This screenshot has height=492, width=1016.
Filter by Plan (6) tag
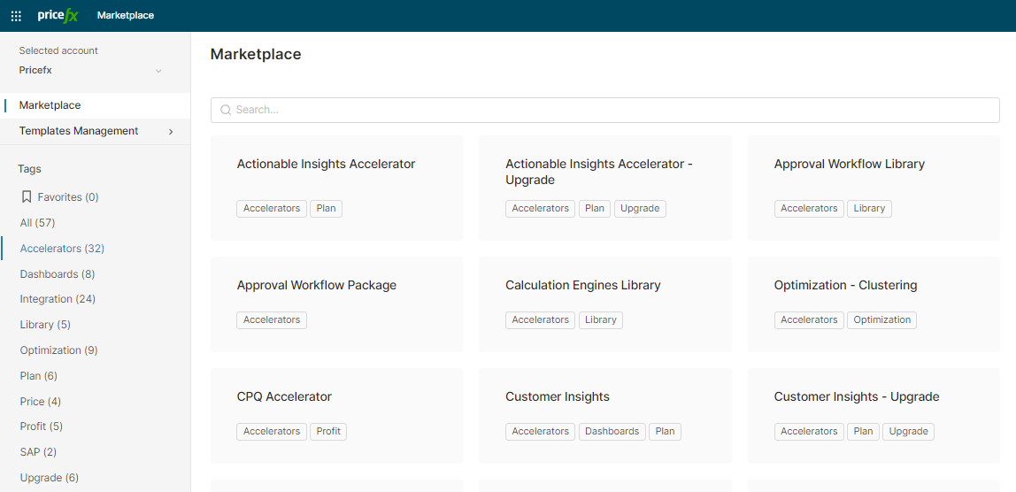(39, 375)
